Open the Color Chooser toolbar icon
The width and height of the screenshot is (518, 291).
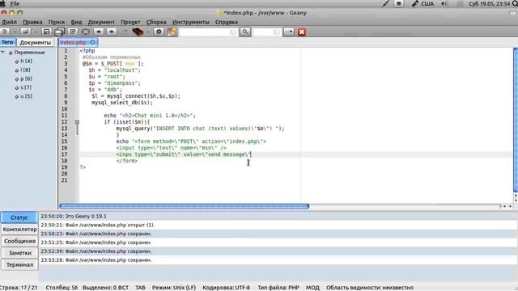coord(172,32)
